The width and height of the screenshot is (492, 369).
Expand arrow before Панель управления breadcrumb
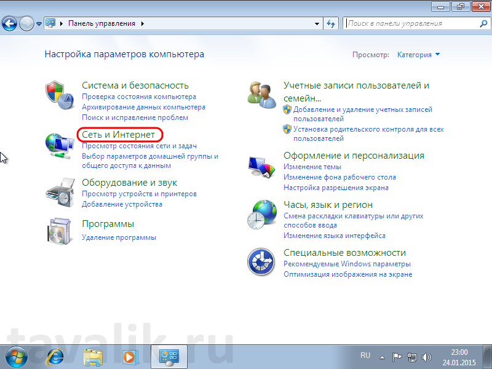click(61, 23)
